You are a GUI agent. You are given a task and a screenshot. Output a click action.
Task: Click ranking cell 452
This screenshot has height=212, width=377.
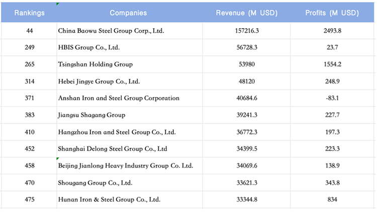(x=29, y=149)
